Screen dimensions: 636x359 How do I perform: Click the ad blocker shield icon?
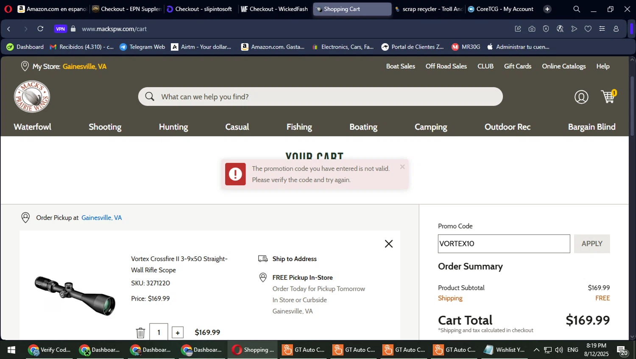point(546,29)
